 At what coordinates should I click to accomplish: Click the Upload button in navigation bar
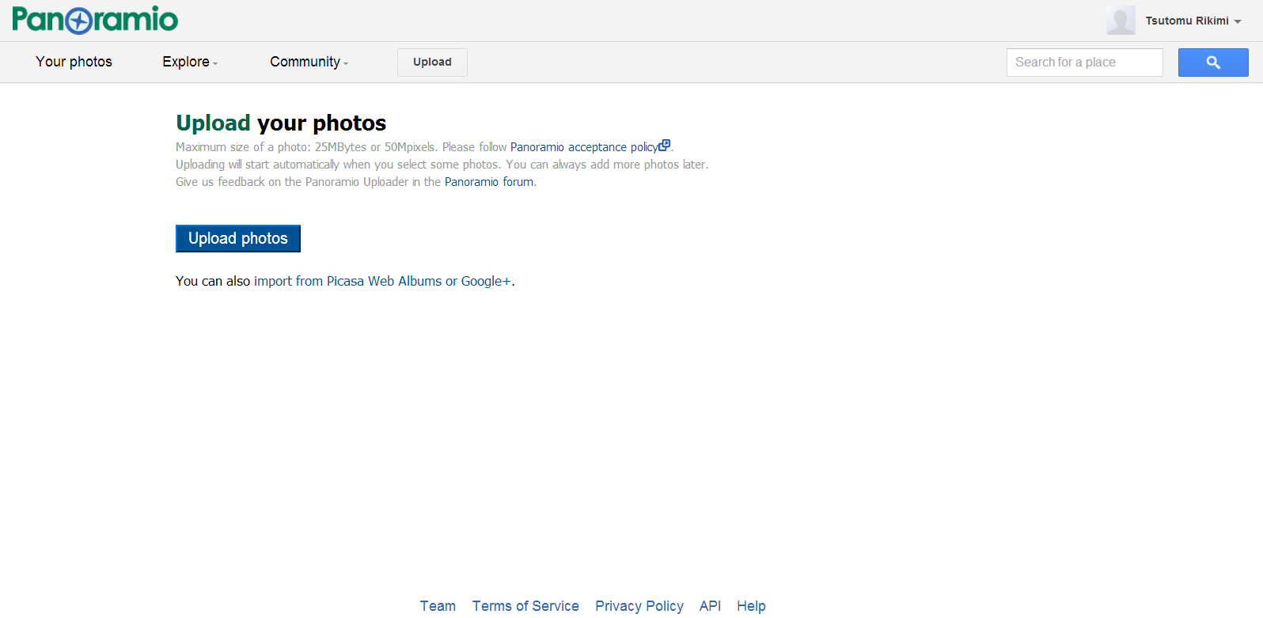[x=432, y=63]
